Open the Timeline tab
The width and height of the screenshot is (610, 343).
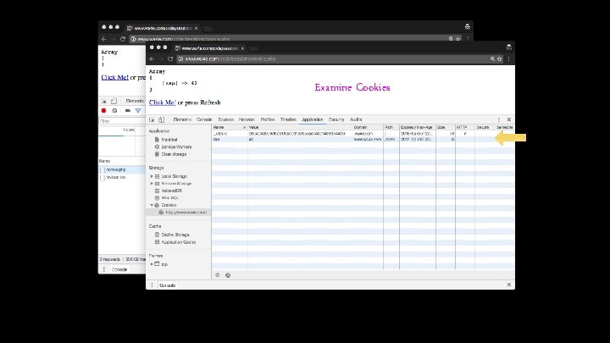click(x=288, y=119)
